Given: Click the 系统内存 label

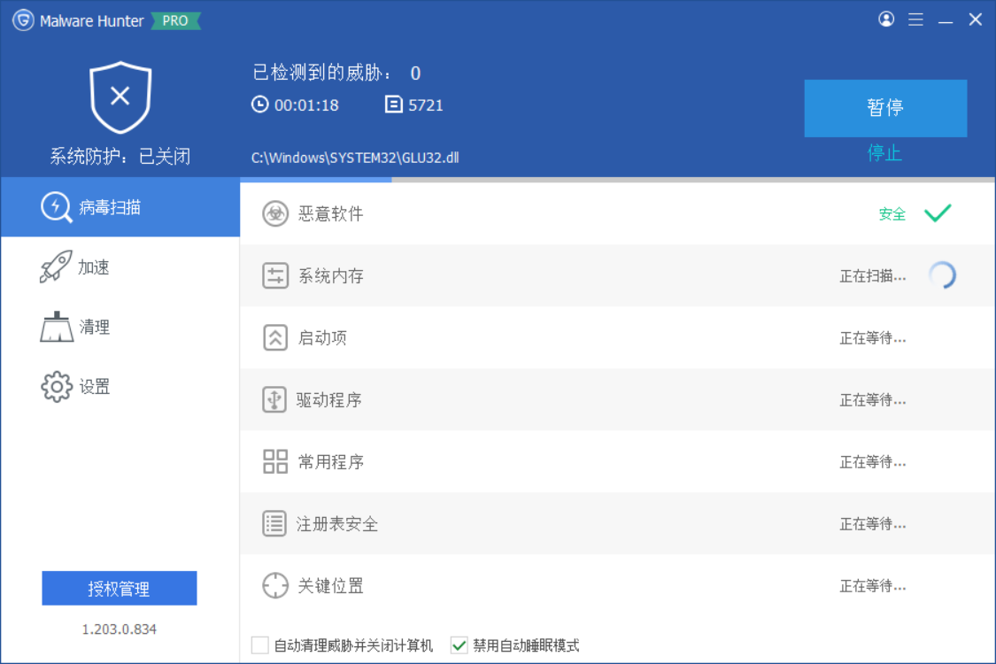Looking at the screenshot, I should pos(330,275).
